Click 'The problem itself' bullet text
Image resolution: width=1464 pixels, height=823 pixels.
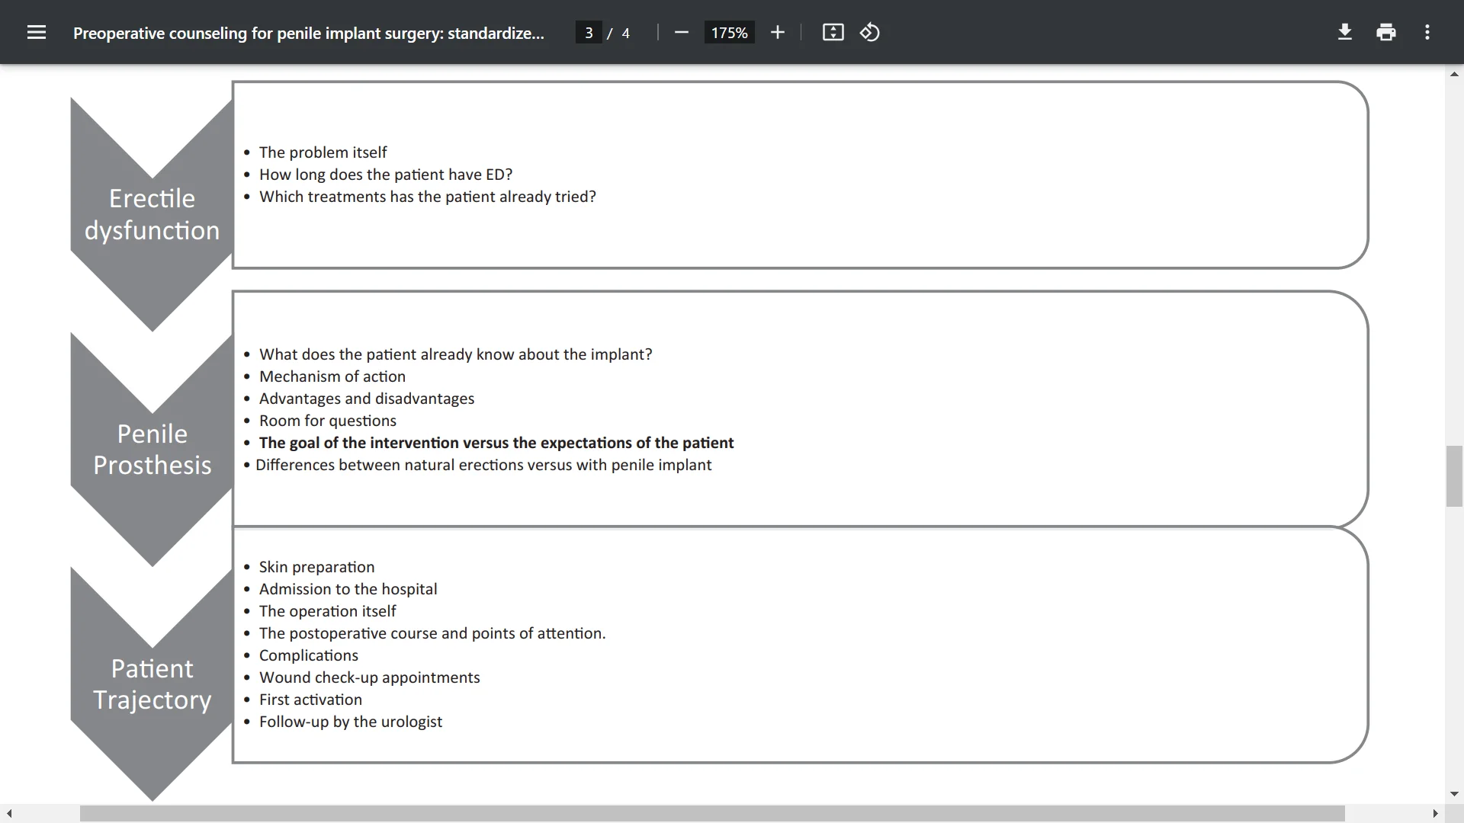[323, 152]
